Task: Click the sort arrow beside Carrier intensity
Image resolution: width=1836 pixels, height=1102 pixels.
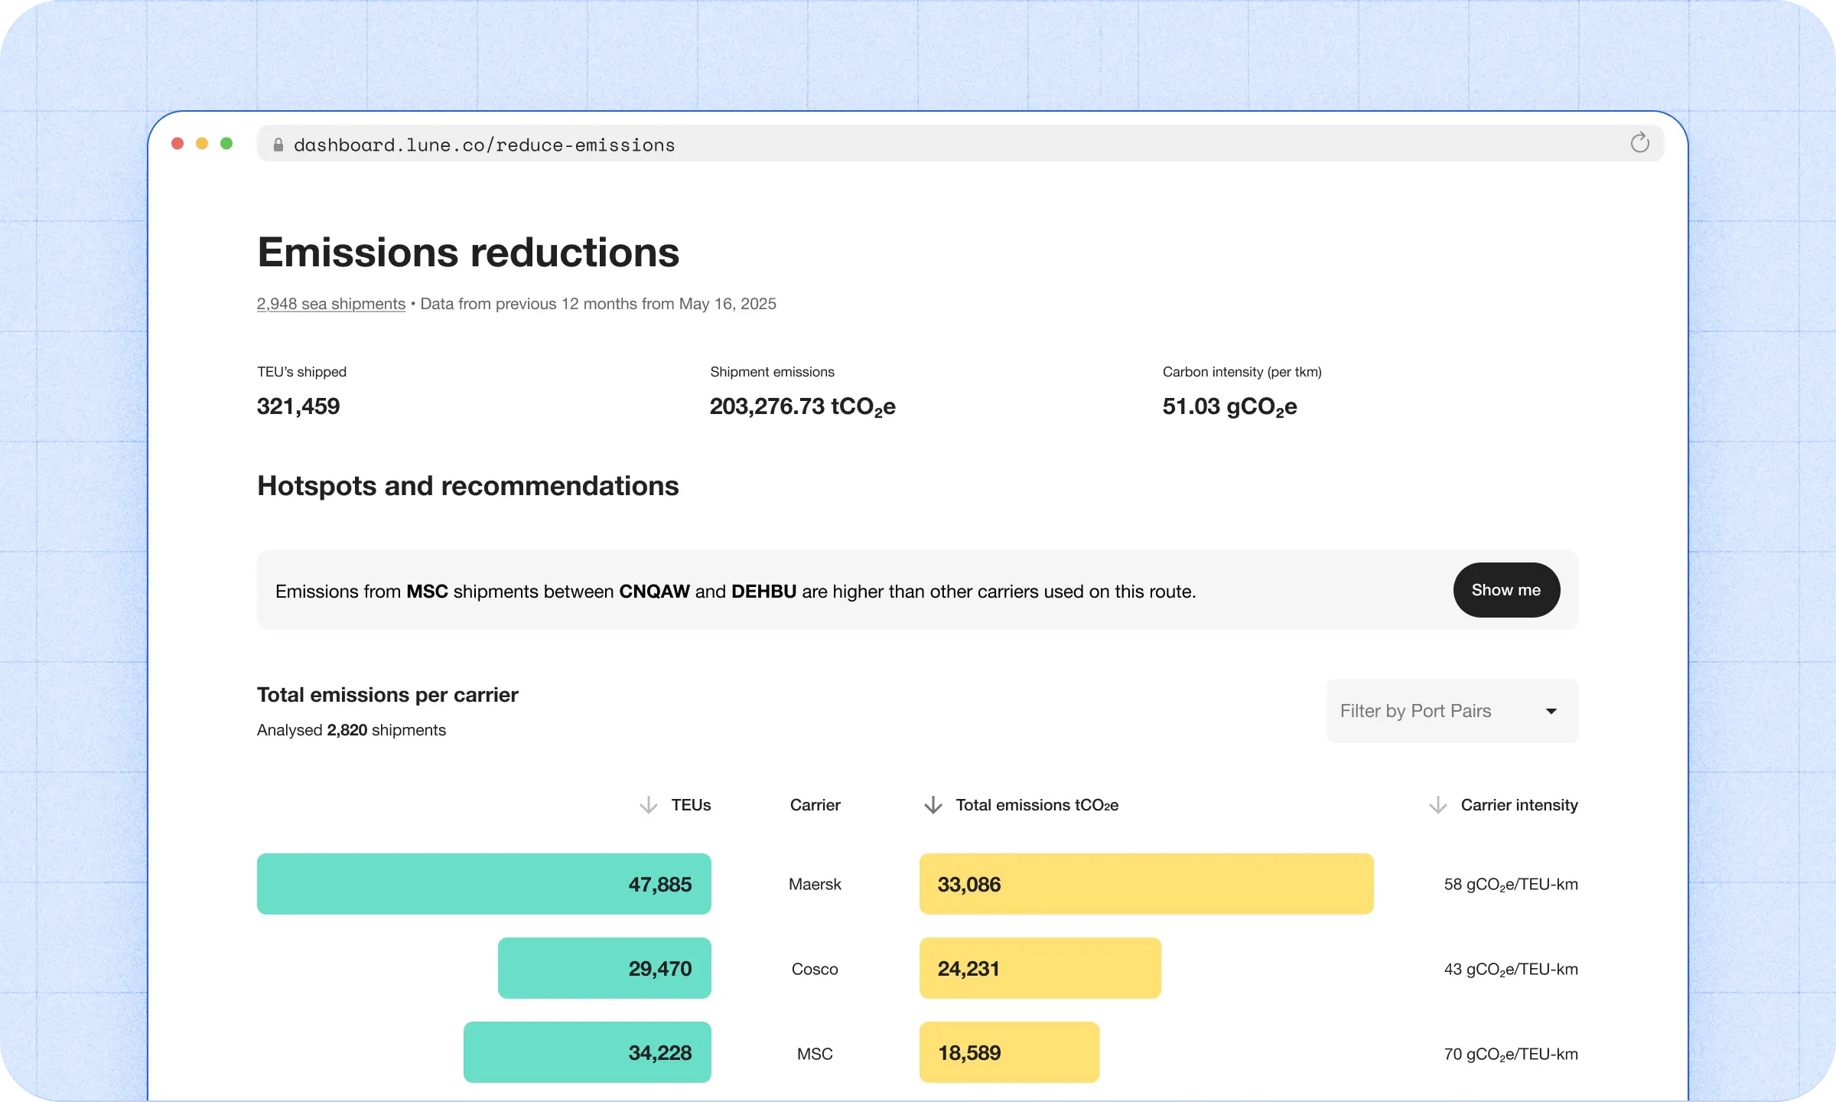Action: click(1437, 805)
